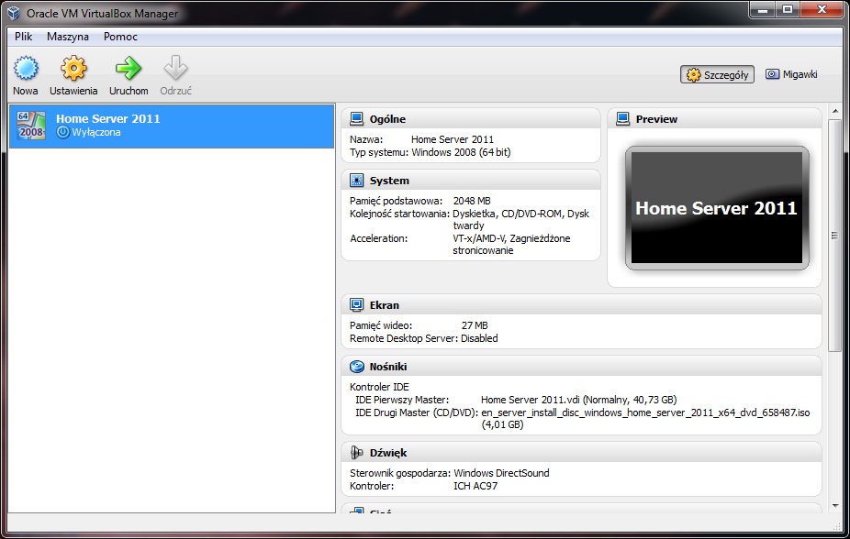This screenshot has width=850, height=539.
Task: Click the Ekran section display icon
Action: [x=356, y=305]
